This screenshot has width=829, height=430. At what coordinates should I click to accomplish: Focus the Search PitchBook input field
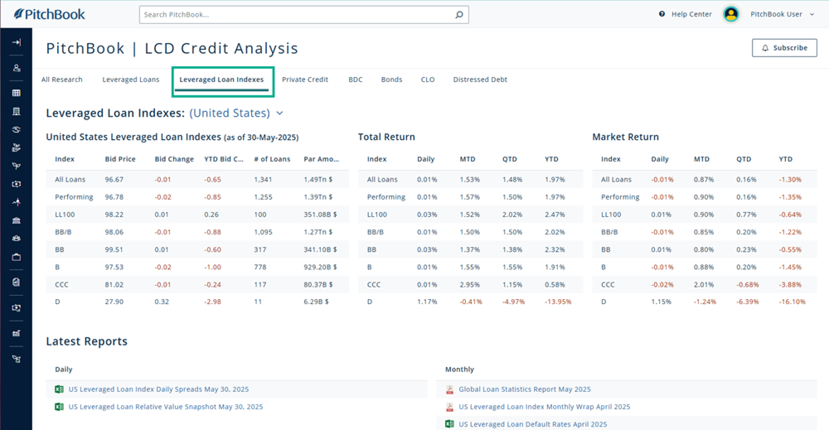[x=304, y=14]
